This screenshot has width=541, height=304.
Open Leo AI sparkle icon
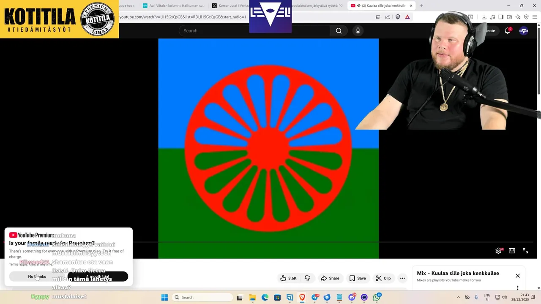pyautogui.click(x=518, y=17)
